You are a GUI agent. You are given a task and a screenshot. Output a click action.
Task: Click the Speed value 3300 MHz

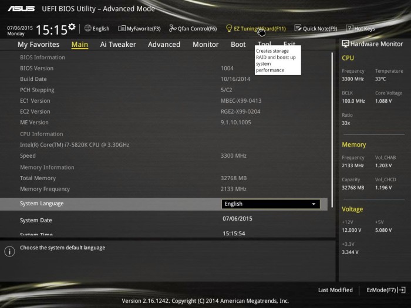(x=234, y=155)
